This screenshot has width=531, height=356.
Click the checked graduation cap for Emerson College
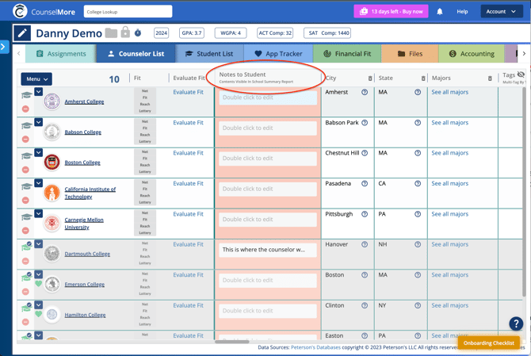coord(26,278)
